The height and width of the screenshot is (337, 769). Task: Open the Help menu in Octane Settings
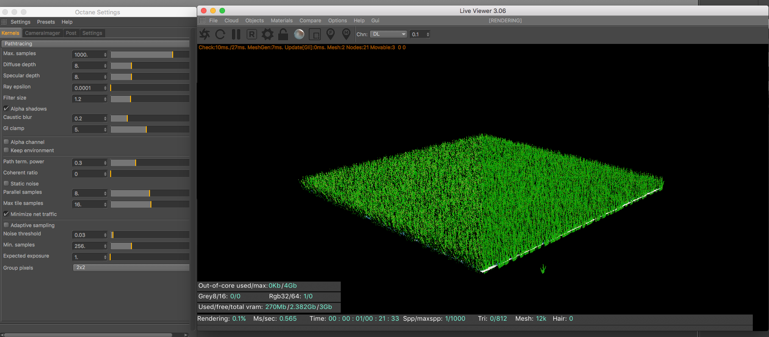coord(67,22)
